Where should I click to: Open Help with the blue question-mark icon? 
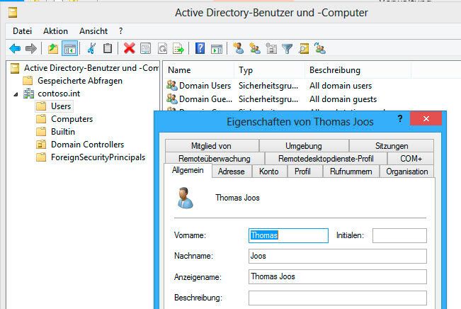[200, 48]
